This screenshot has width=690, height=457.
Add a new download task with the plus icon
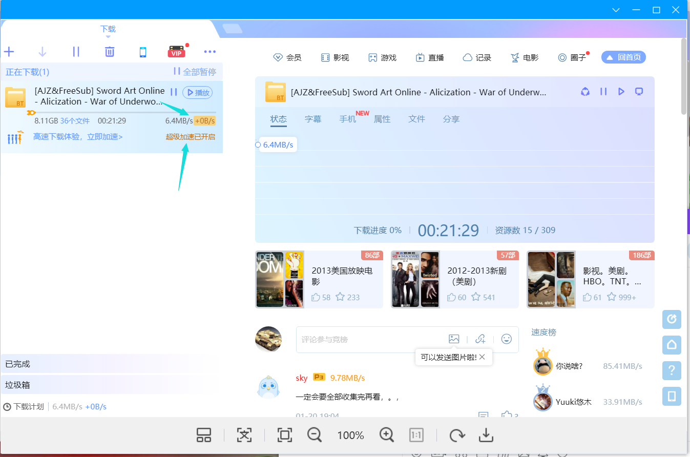9,51
